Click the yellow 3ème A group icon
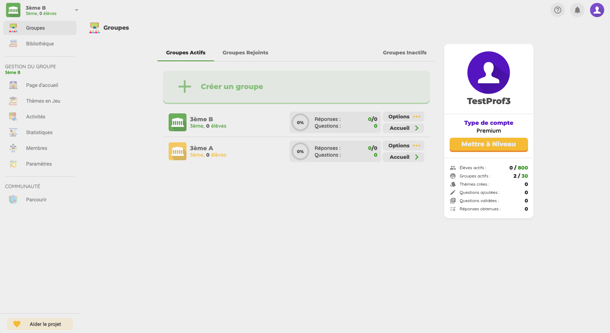The image size is (610, 333). (178, 151)
